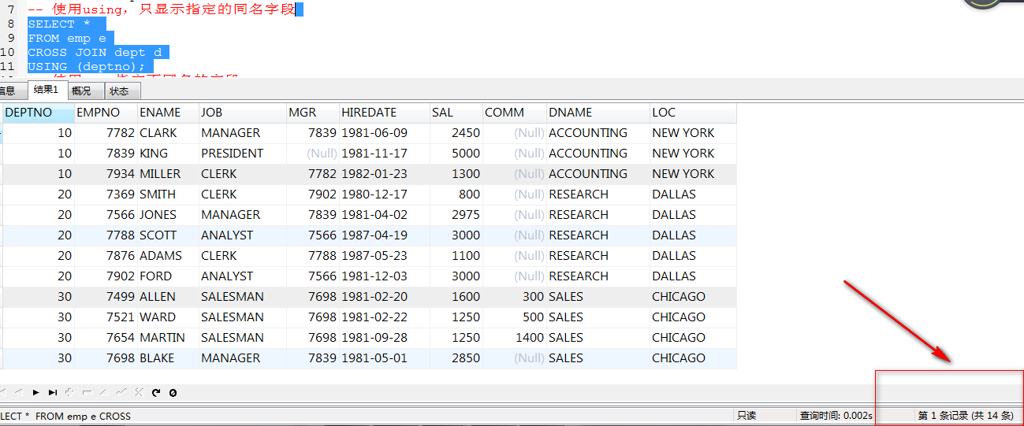The width and height of the screenshot is (1024, 426).
Task: Select MARTIN's COMM value 1400
Action: coord(528,338)
